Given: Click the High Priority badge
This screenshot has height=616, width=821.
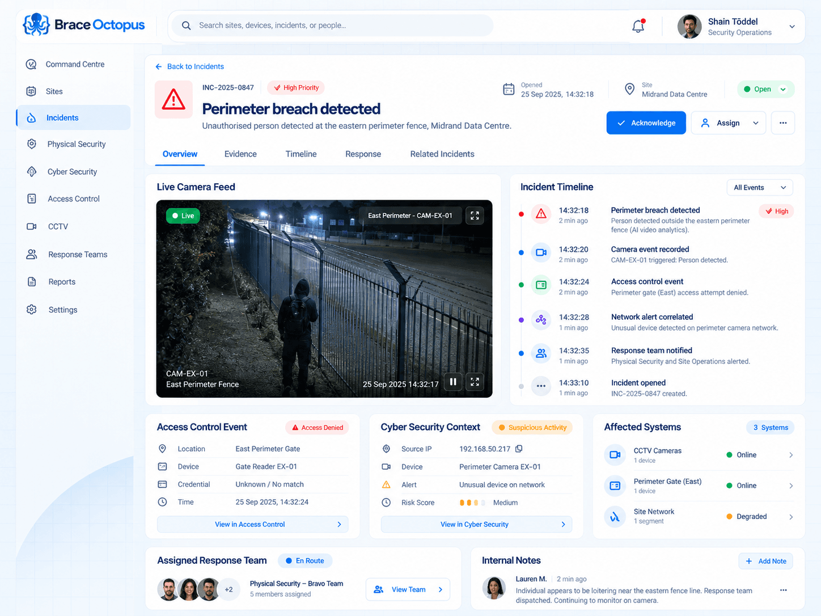Looking at the screenshot, I should pyautogui.click(x=296, y=88).
